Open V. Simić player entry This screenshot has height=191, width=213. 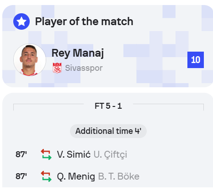[74, 154]
